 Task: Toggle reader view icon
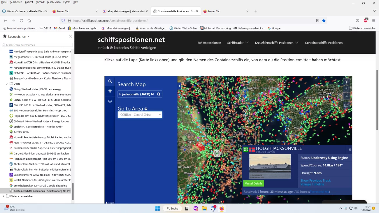coord(317,21)
